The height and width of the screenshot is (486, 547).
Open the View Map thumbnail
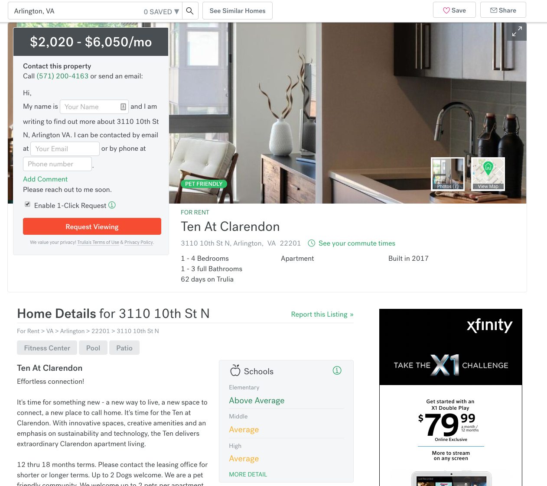coord(488,174)
